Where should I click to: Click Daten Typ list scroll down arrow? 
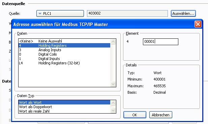click(x=113, y=110)
